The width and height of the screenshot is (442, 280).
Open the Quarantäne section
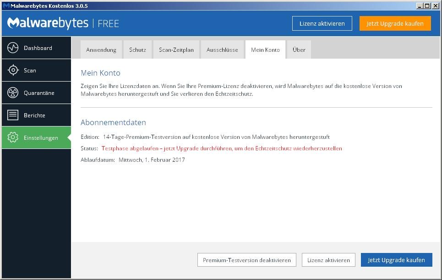[36, 93]
